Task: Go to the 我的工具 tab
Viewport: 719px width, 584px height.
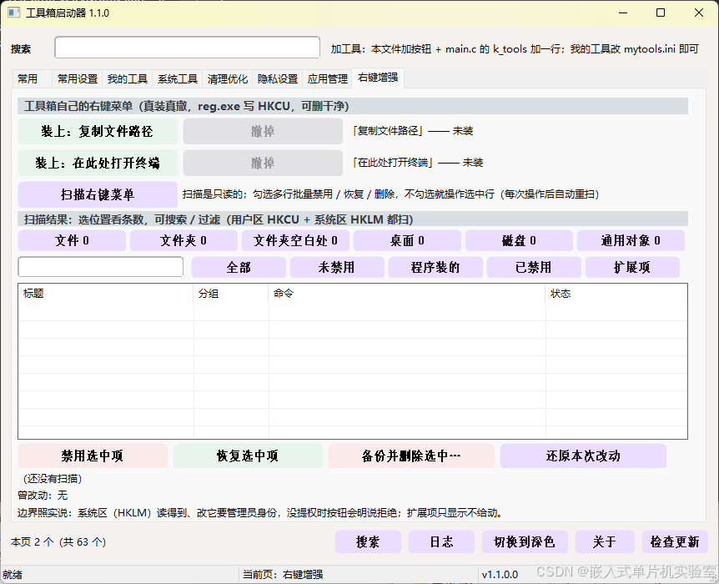Action: click(128, 79)
